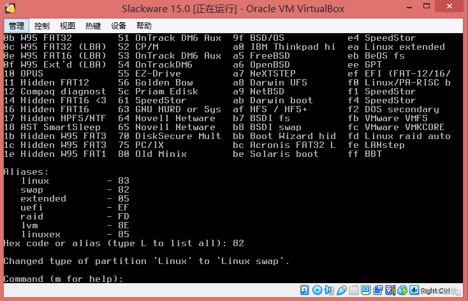Viewport: 468px width, 301px height.
Task: Select the 'lvm - 8E' alias row
Action: point(75,226)
